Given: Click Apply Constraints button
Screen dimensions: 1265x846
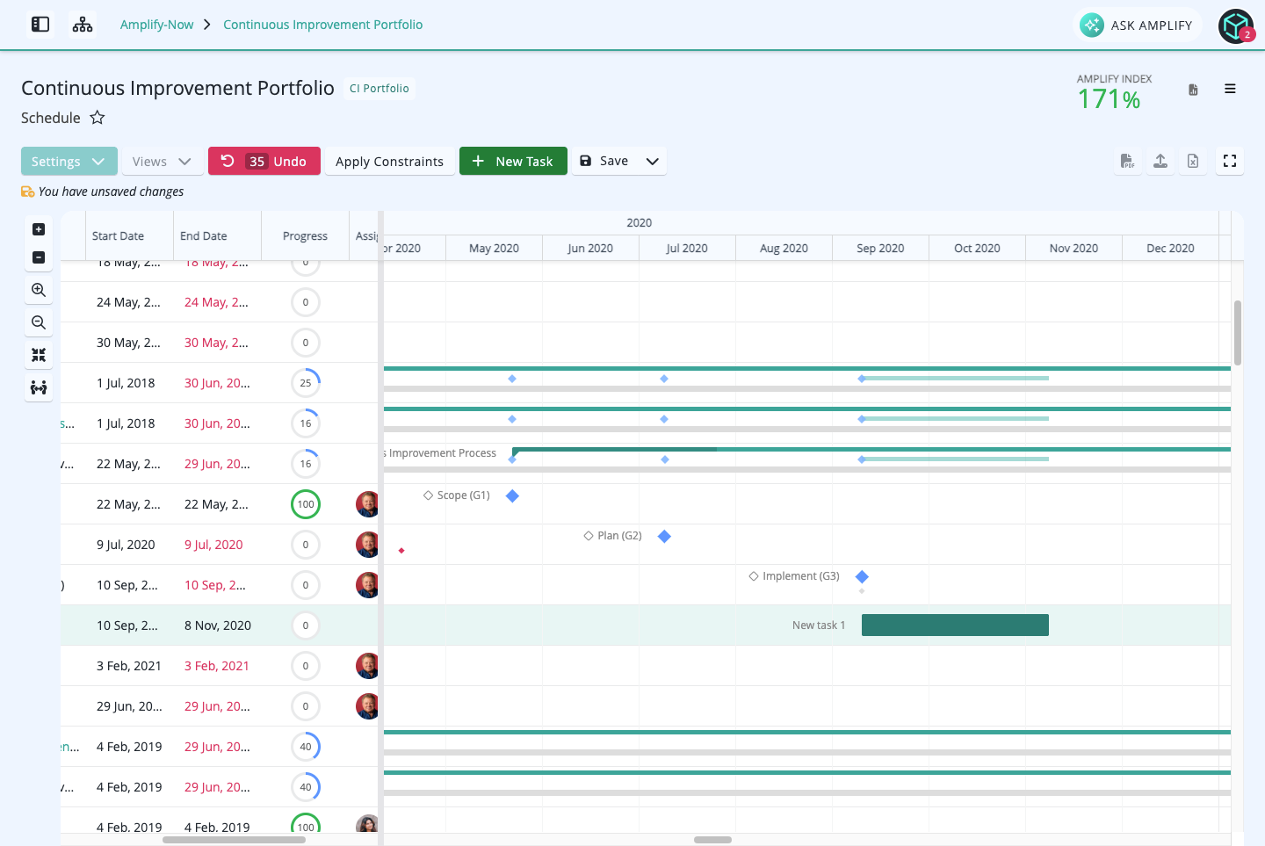Looking at the screenshot, I should click(x=389, y=161).
